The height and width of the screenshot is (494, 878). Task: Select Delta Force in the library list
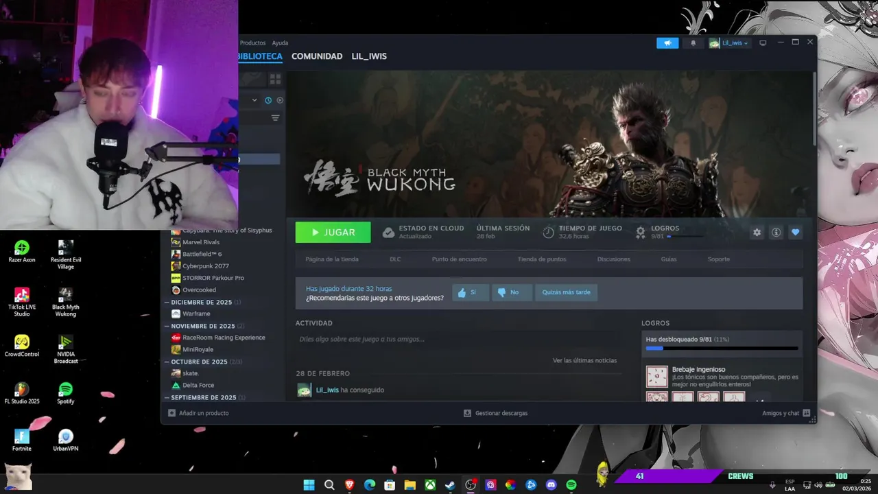pyautogui.click(x=198, y=386)
